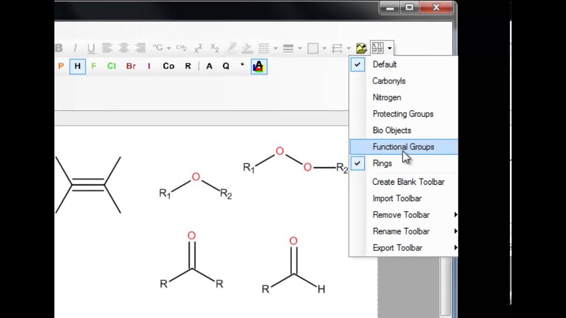Click the ketone's carbonyl oxygen atom
The height and width of the screenshot is (318, 566).
point(191,236)
